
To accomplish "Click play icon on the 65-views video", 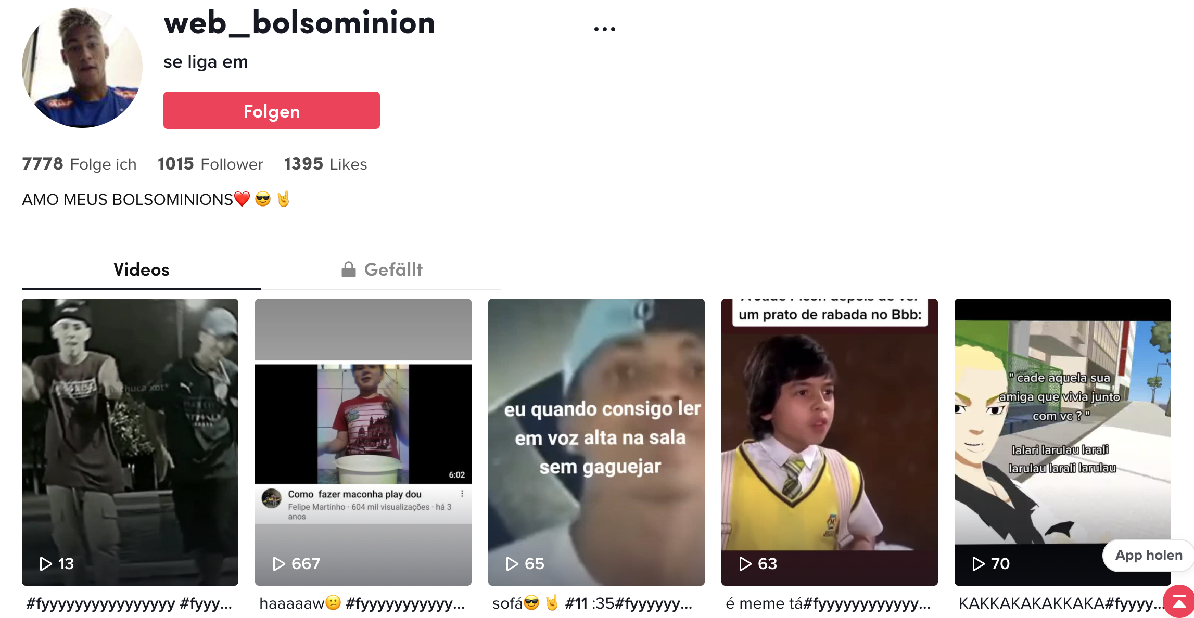I will tap(512, 563).
